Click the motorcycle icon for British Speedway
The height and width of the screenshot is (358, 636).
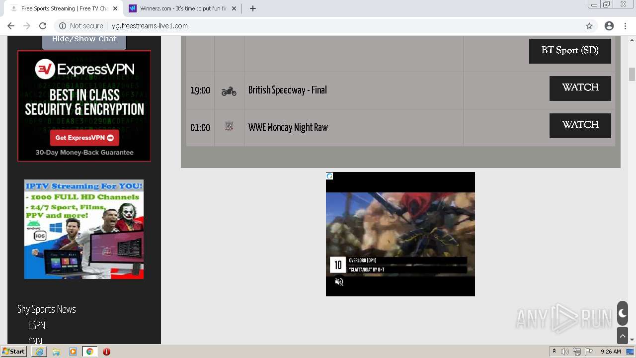(229, 91)
